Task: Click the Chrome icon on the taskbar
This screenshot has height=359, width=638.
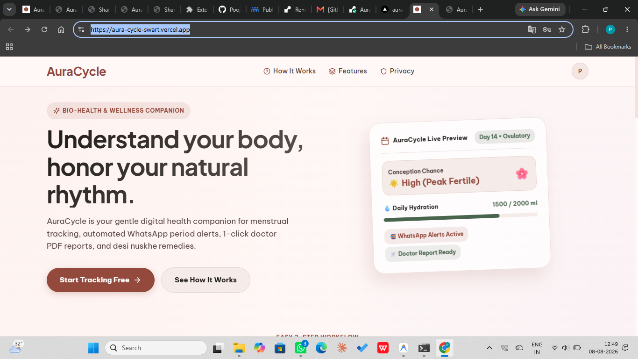Action: [x=445, y=348]
